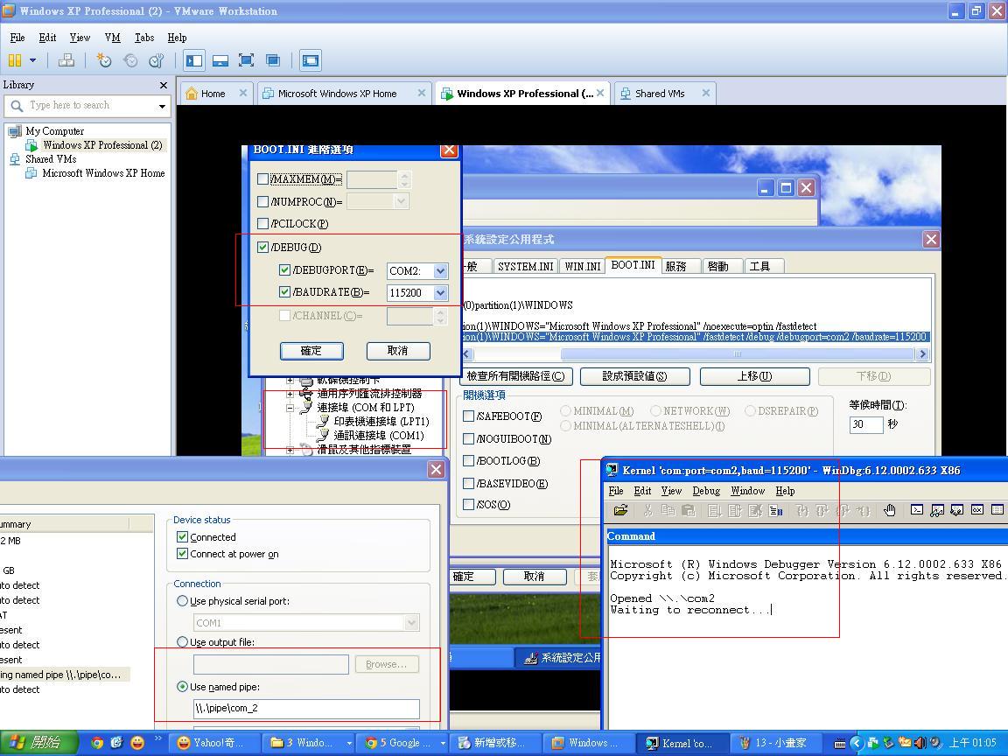This screenshot has width=1008, height=756.
Task: Open WinDbg Registers window icon
Action: point(977,510)
